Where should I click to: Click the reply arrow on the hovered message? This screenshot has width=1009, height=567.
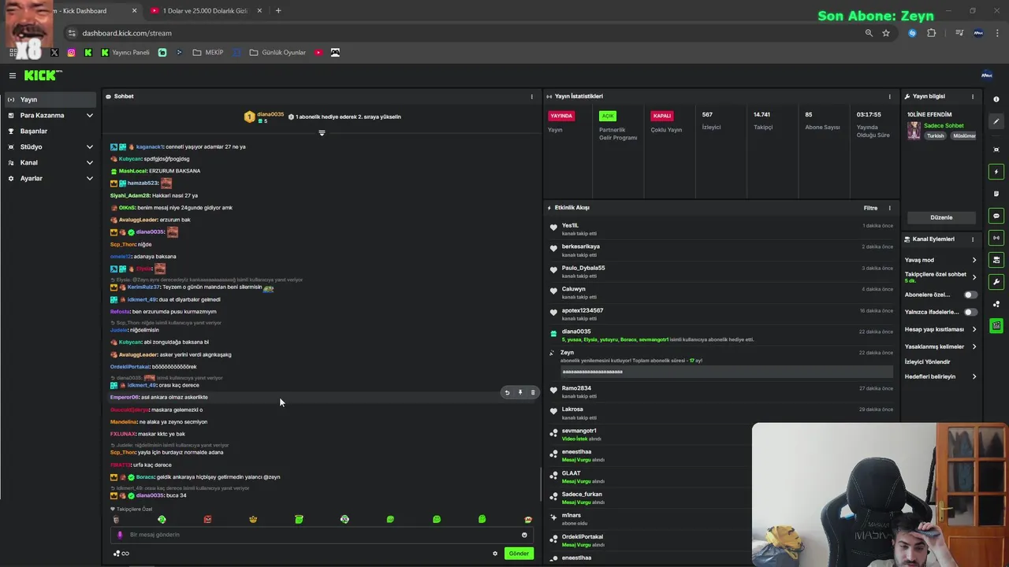click(x=507, y=392)
